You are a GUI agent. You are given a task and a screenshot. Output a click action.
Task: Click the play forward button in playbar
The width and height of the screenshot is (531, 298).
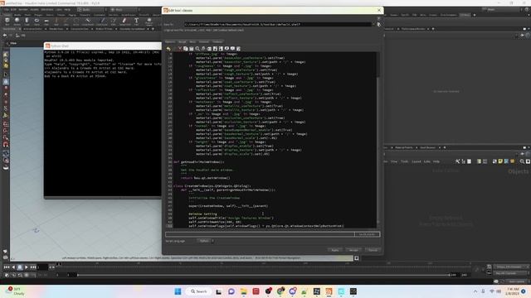pyautogui.click(x=26, y=267)
